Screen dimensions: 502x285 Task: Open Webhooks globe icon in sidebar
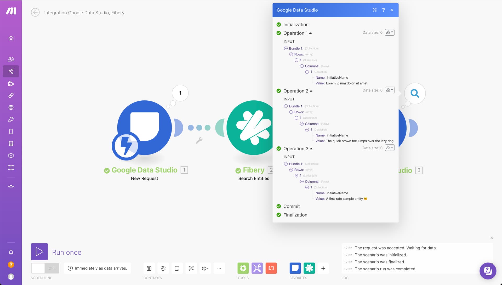(x=11, y=107)
